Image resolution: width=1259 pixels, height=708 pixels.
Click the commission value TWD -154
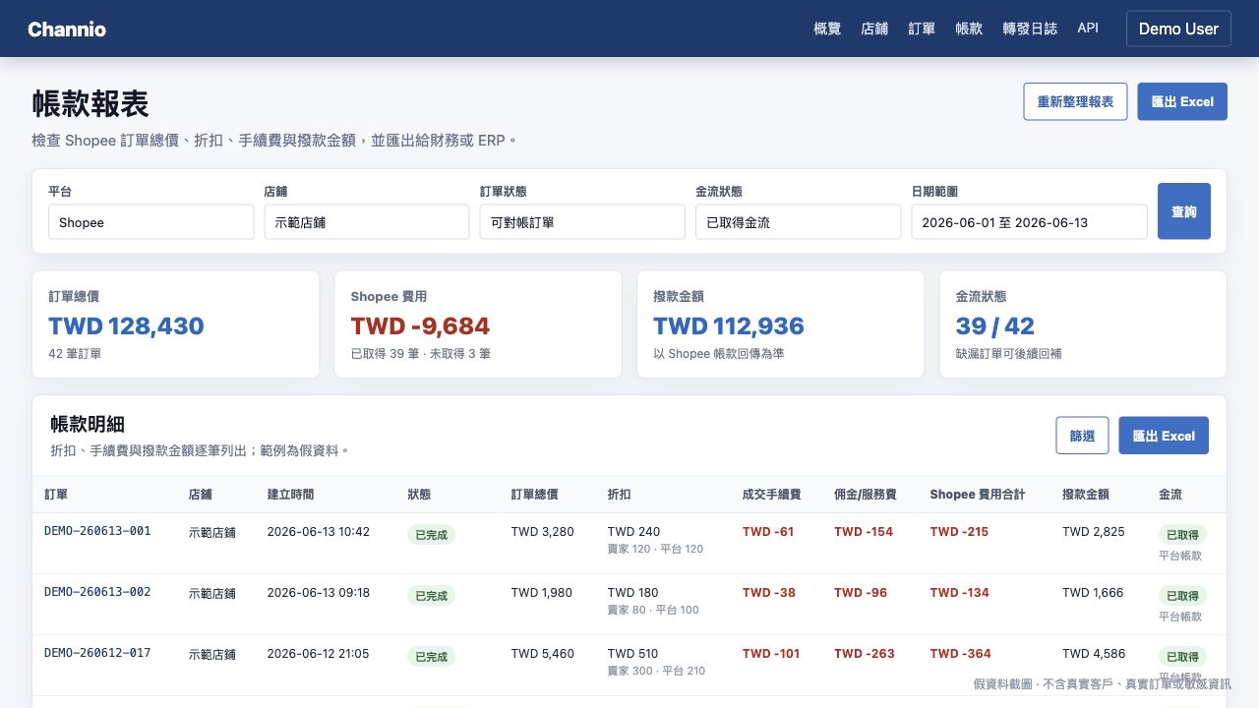click(x=864, y=532)
